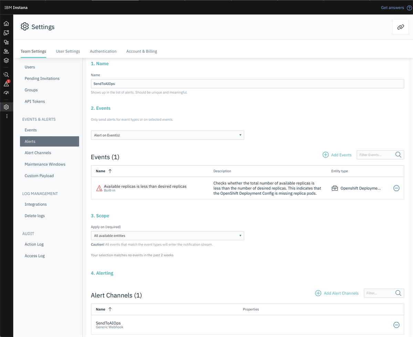Click the Openshift Deployment entity type icon
The height and width of the screenshot is (337, 413).
coord(335,188)
